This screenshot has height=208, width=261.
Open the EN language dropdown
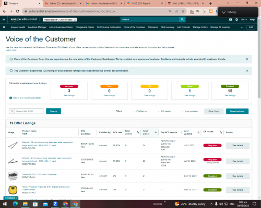(x=244, y=20)
